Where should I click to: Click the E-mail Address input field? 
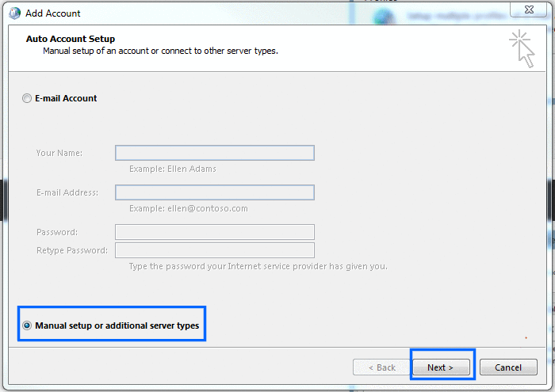click(x=215, y=192)
